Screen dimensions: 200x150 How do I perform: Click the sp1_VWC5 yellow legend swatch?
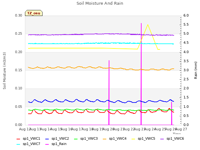[x=133, y=139]
